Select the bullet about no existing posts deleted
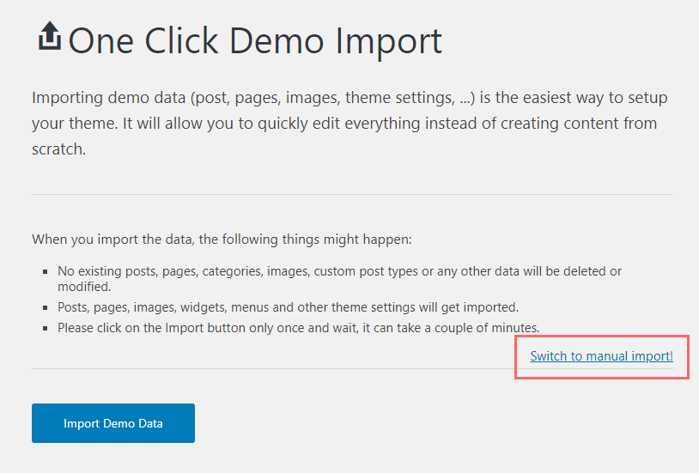699x473 pixels. point(339,279)
